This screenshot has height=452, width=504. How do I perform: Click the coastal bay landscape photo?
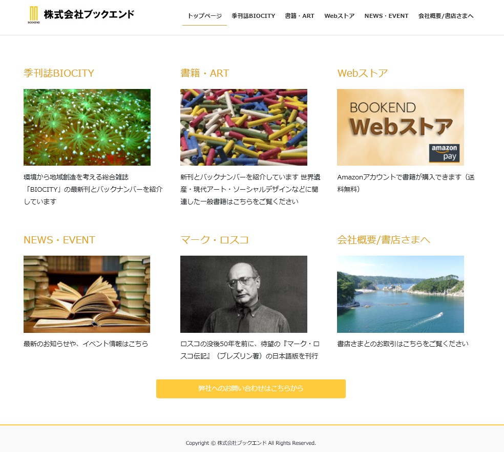(401, 294)
